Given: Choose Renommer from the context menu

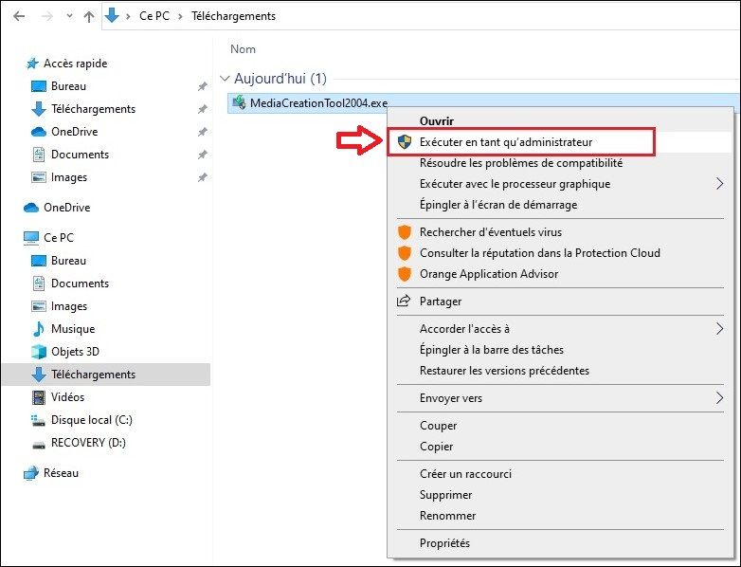Looking at the screenshot, I should [x=445, y=516].
